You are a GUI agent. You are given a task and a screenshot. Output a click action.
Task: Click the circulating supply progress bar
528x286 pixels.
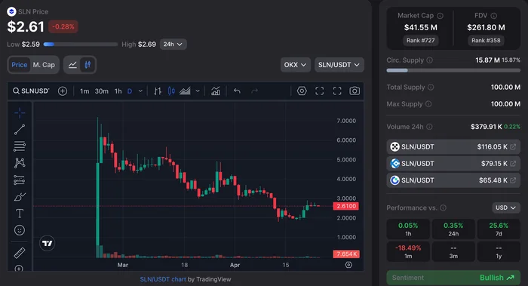point(453,70)
